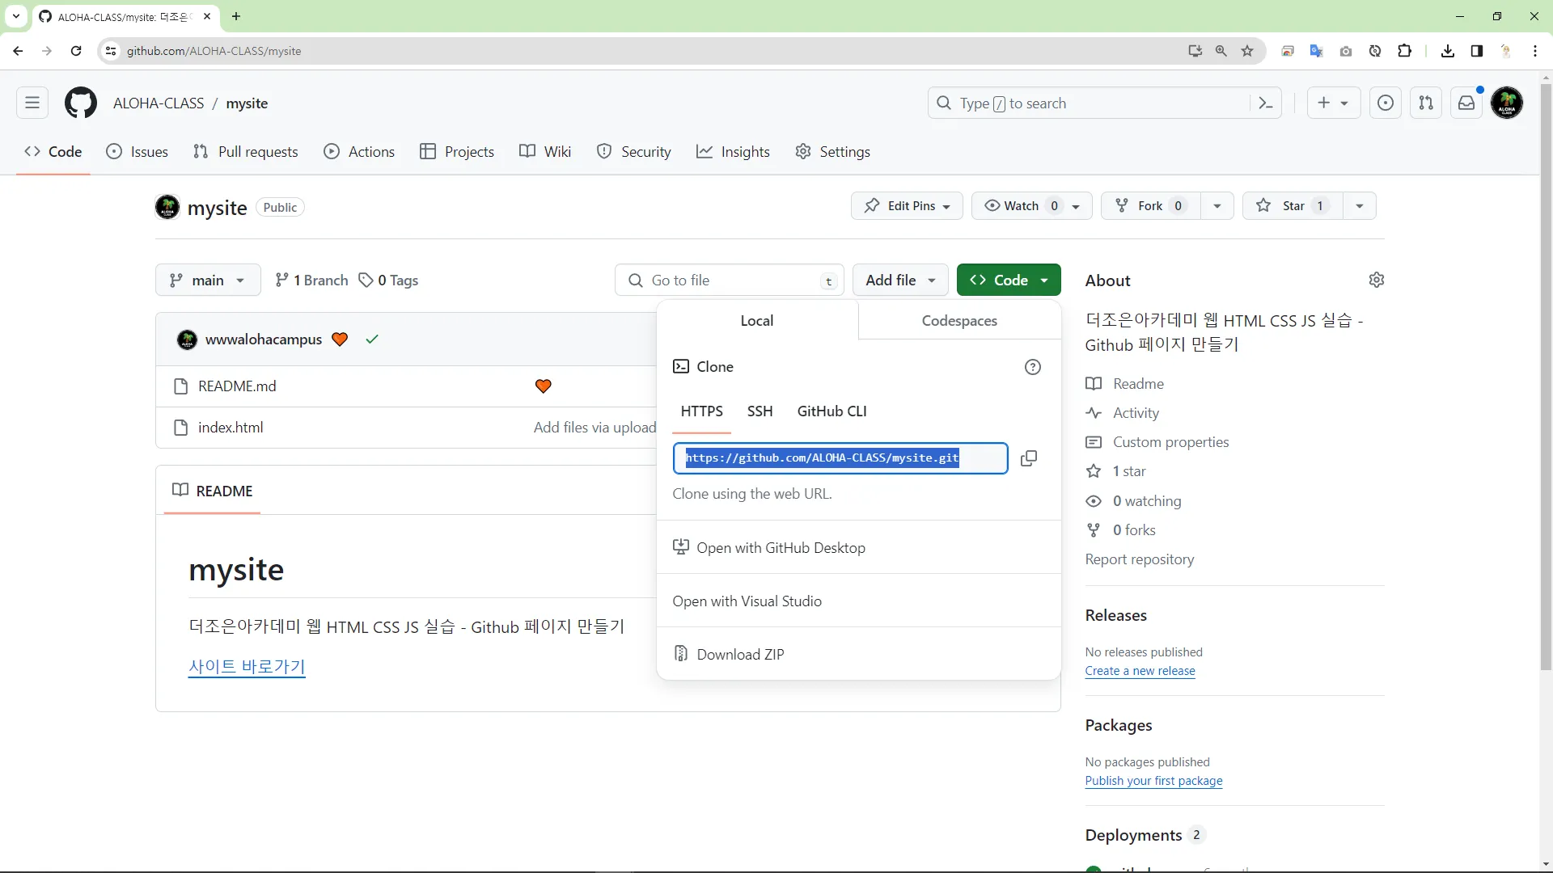Click Download ZIP
Viewport: 1553px width, 873px height.
pyautogui.click(x=740, y=655)
